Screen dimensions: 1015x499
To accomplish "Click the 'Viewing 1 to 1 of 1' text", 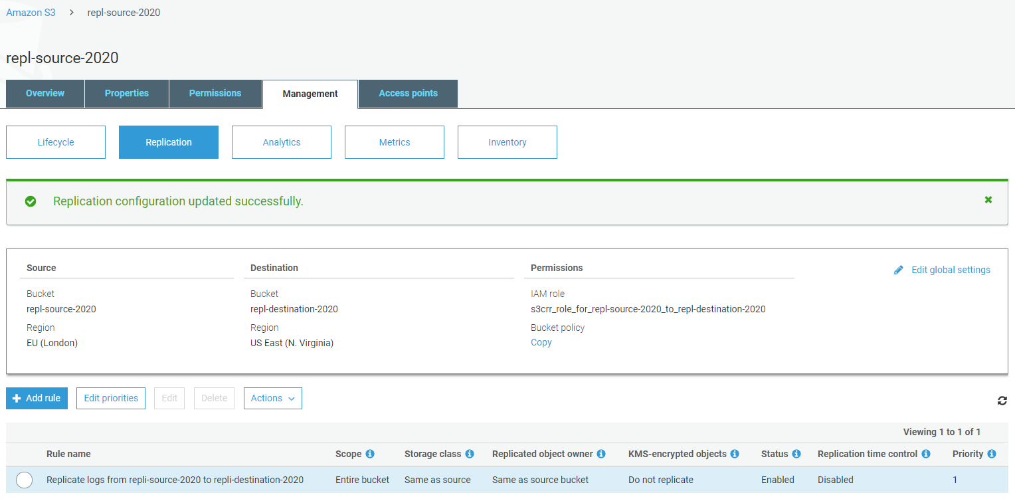I will click(x=942, y=432).
